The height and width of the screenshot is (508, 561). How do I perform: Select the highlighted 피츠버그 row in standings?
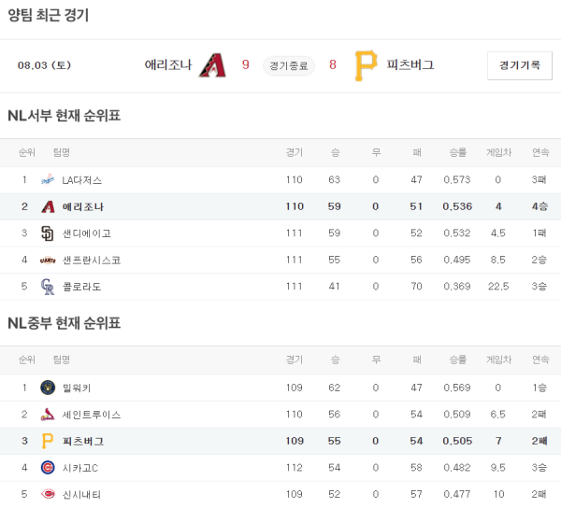click(280, 441)
